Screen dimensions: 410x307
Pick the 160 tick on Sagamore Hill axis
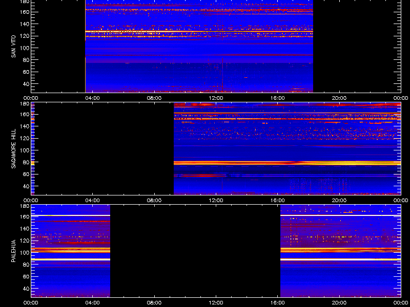[x=25, y=114]
